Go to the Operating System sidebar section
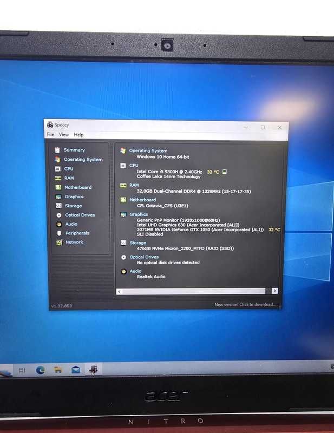334x433 pixels. click(x=83, y=159)
